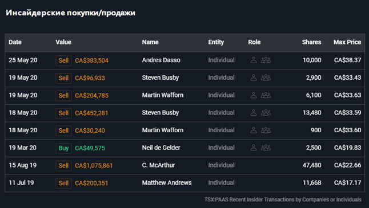
Task: Click single-person icon in CA$96,933 row
Action: point(254,78)
